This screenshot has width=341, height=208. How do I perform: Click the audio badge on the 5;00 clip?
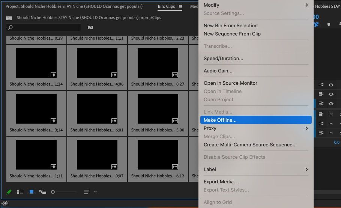(175, 121)
